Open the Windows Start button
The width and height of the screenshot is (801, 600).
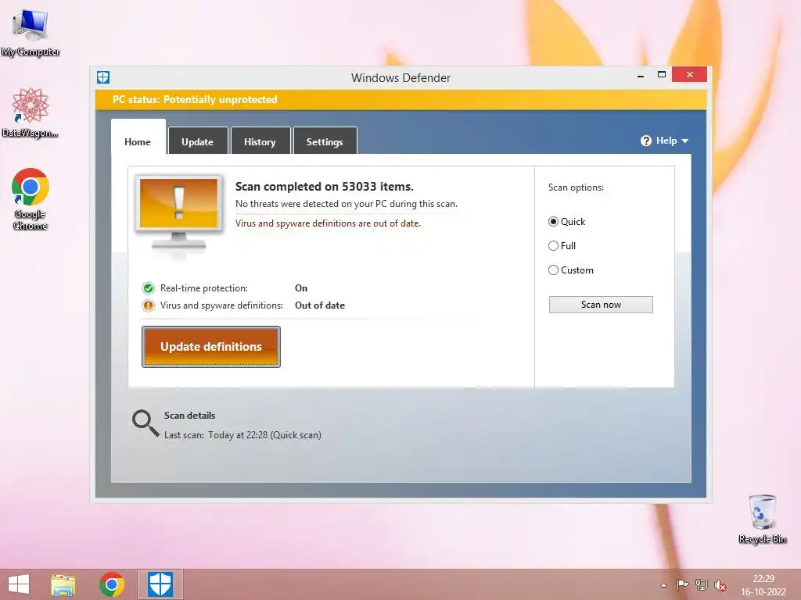coord(19,584)
